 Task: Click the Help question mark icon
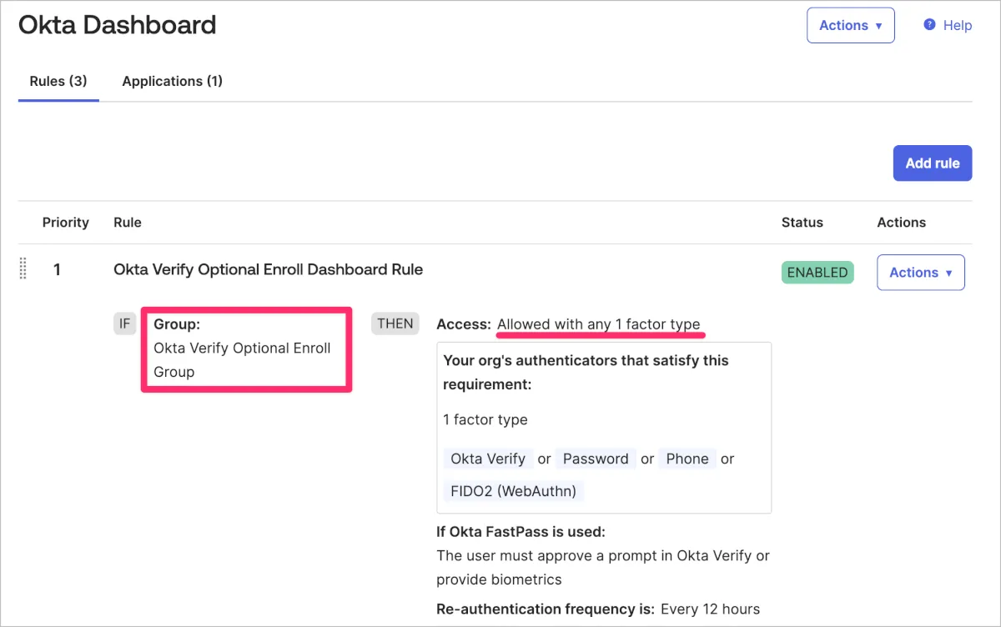tap(929, 25)
